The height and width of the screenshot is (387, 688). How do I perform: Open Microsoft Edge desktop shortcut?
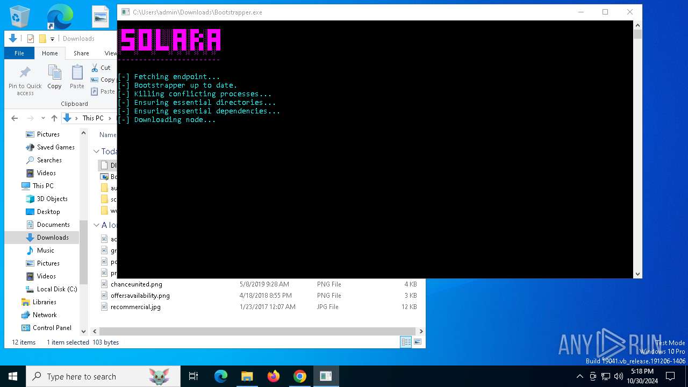[60, 17]
